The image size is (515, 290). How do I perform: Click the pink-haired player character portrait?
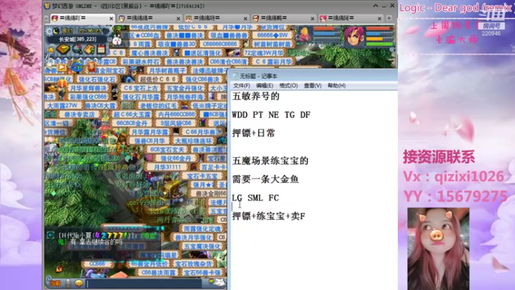click(355, 36)
